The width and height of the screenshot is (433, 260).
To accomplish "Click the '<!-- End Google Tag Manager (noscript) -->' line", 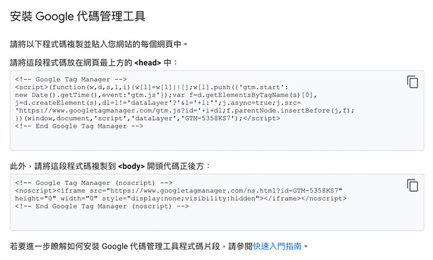I will coord(102,206).
